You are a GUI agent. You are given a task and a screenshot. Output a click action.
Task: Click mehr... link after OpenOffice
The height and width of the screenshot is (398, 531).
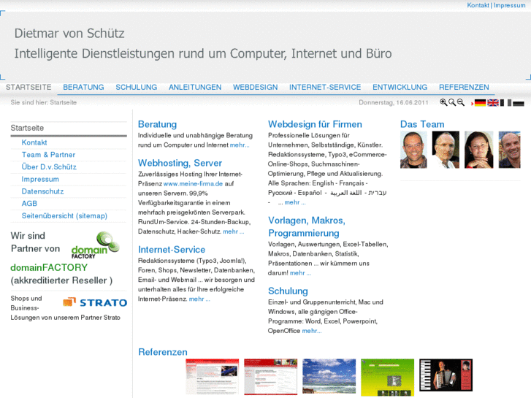click(312, 331)
